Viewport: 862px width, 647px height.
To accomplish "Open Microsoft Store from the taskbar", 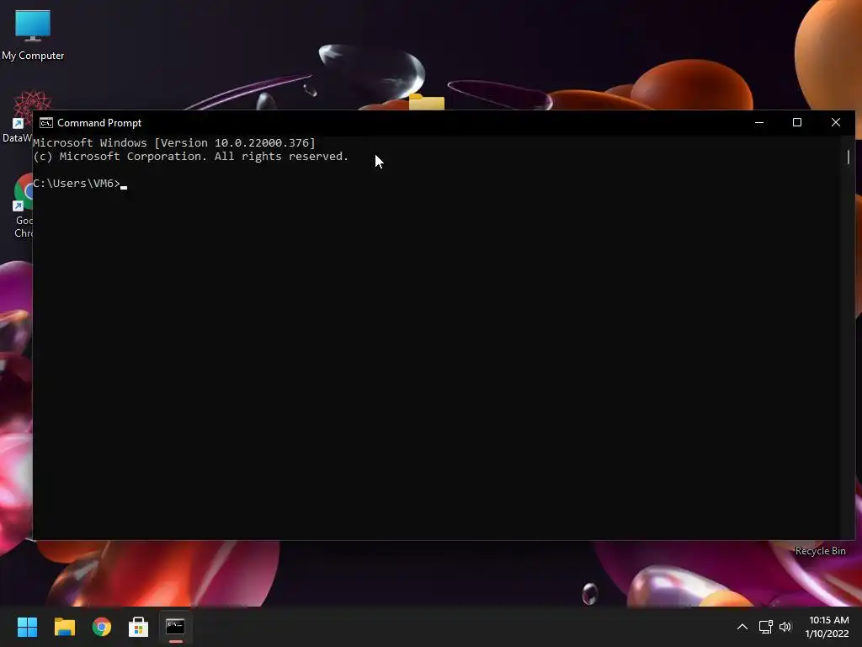I will pos(139,627).
